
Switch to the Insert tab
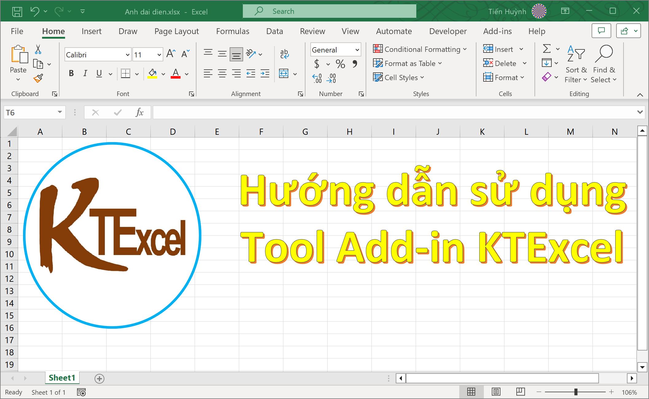pyautogui.click(x=91, y=31)
